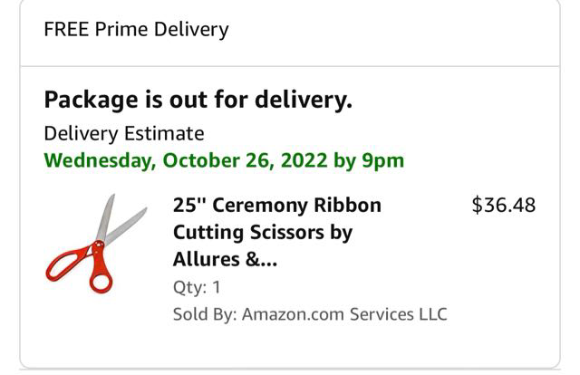Screen dimensions: 580x375
Task: Click the 'Delivery Estimate' label
Action: coord(124,133)
